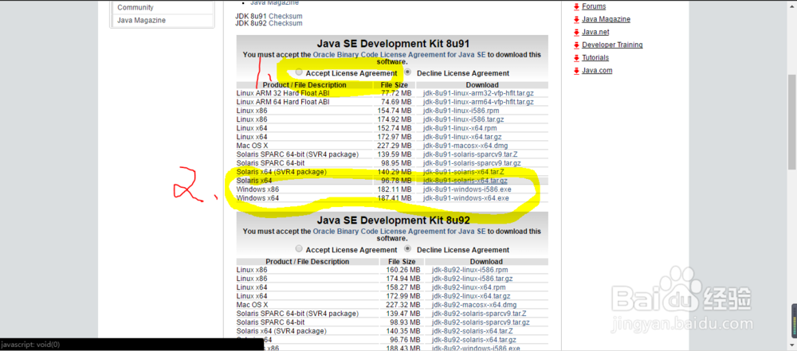Screen dimensions: 797x351
Task: Download jdk-8u91-linux-arm32-vfp-hflt.tar.gz
Action: (x=478, y=93)
